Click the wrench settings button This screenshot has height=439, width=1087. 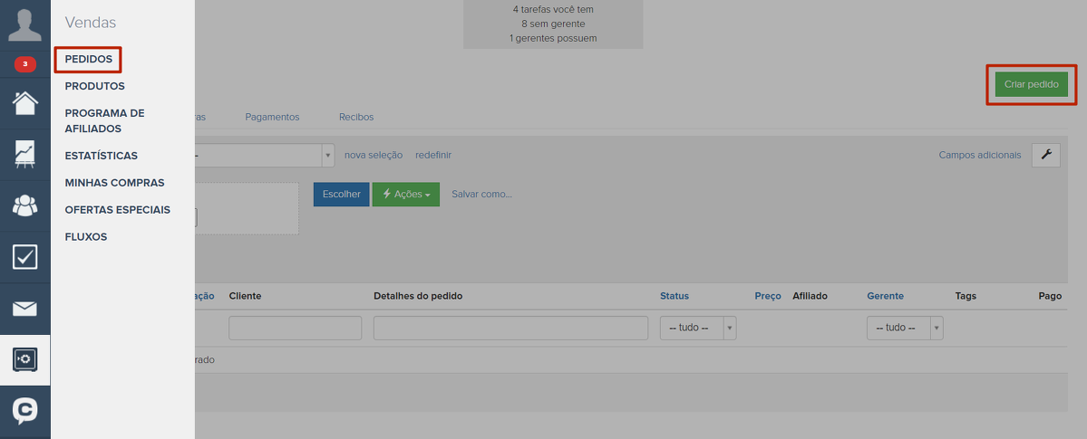click(x=1045, y=155)
